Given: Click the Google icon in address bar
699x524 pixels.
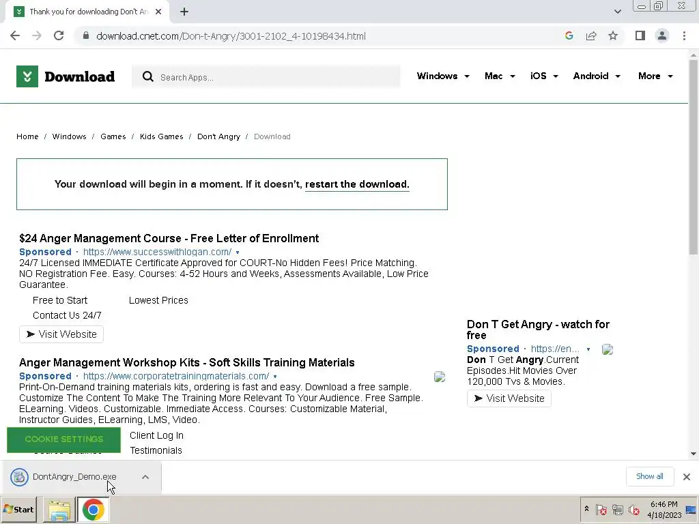Looking at the screenshot, I should [569, 35].
